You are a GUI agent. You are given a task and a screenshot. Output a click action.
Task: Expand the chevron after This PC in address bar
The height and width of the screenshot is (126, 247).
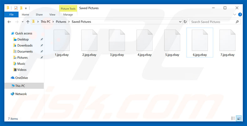53,22
